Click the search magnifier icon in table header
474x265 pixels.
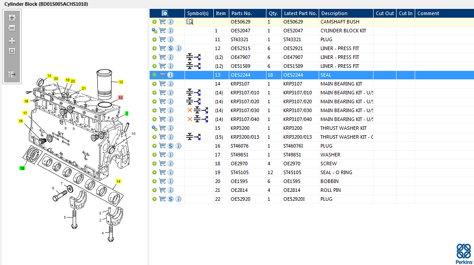(x=165, y=13)
